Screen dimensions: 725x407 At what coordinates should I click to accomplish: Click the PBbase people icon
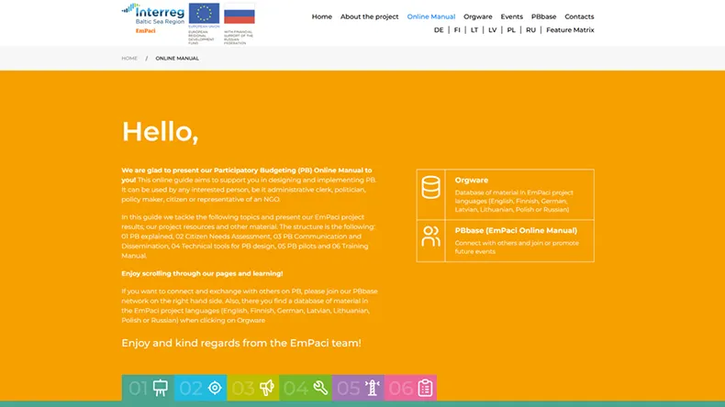pyautogui.click(x=430, y=236)
